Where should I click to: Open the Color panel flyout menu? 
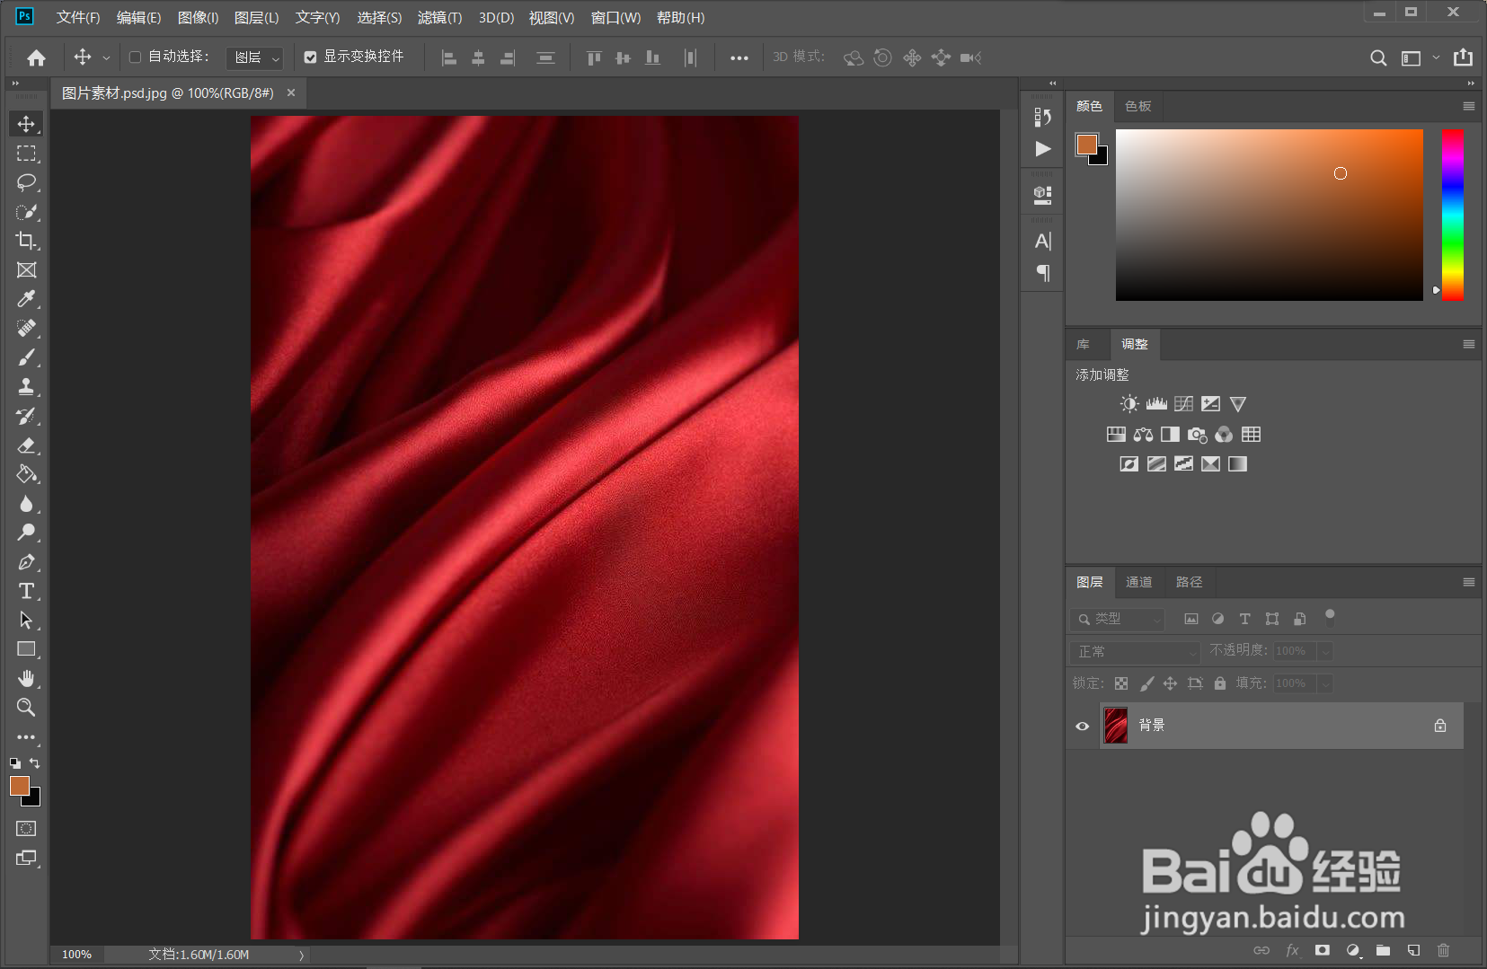(1469, 106)
